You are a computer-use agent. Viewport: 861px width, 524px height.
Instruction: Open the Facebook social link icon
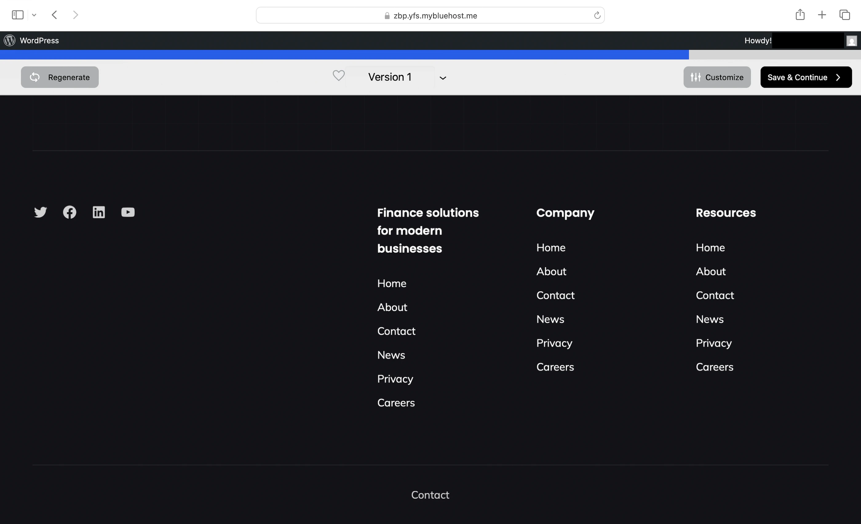pos(69,212)
